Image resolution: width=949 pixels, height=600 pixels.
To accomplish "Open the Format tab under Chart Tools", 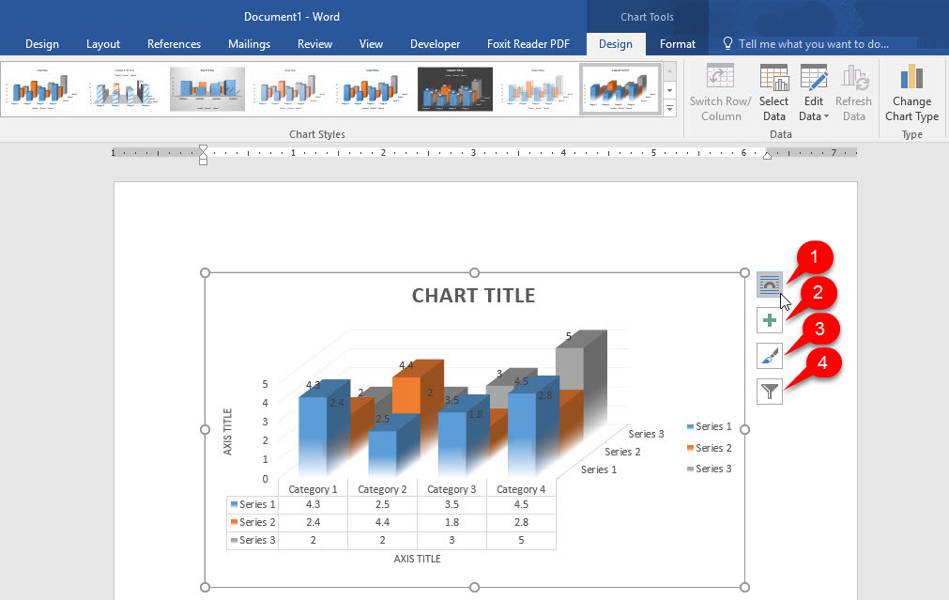I will click(677, 44).
